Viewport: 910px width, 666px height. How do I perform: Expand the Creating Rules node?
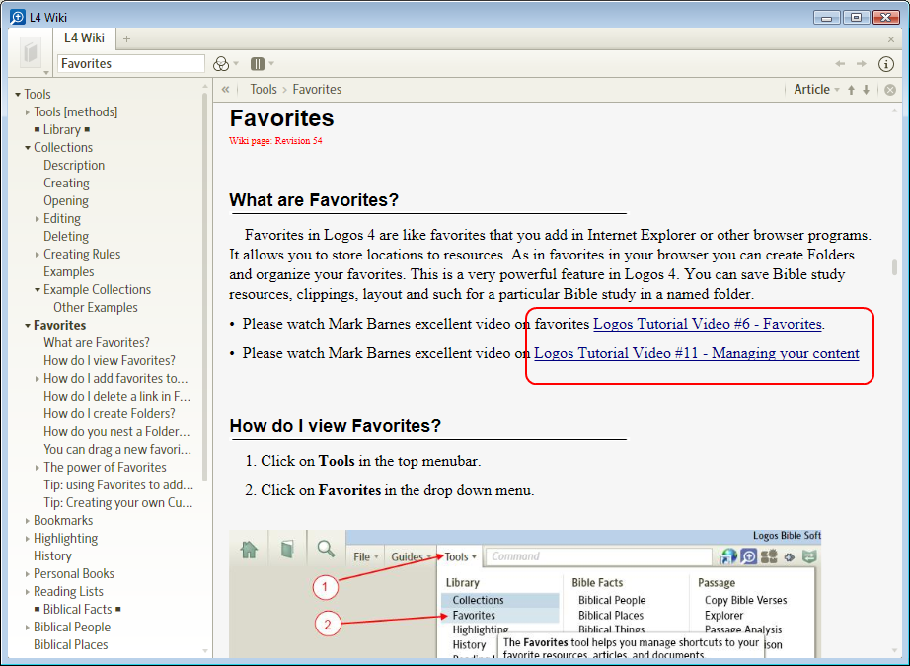click(x=38, y=255)
